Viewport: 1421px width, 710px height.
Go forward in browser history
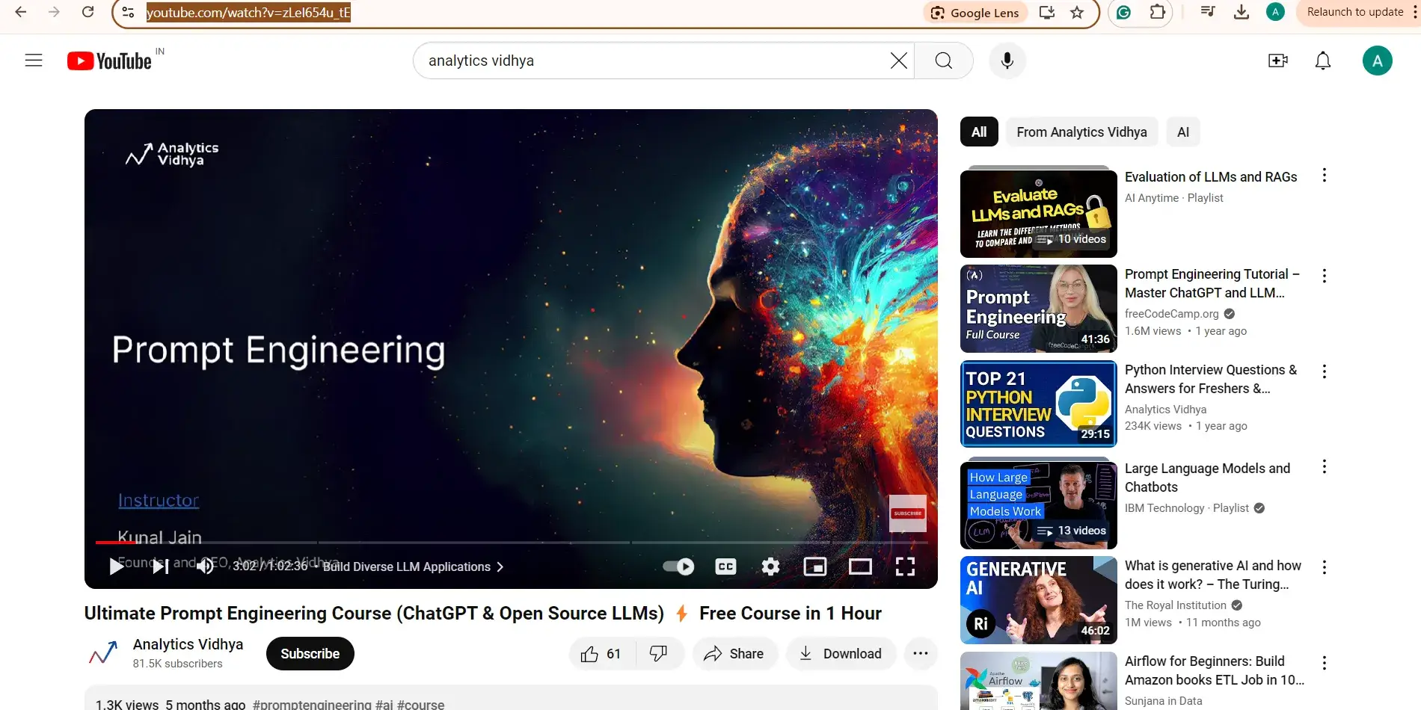pos(54,12)
